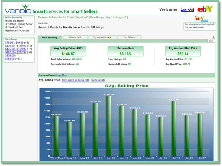Click the Avg Fixed Price value $163.78
The height and width of the screenshot is (166, 222).
pos(186,64)
